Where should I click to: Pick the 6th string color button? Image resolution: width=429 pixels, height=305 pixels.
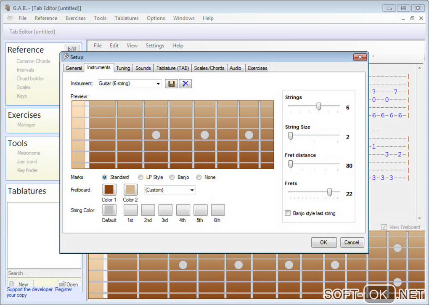[217, 210]
